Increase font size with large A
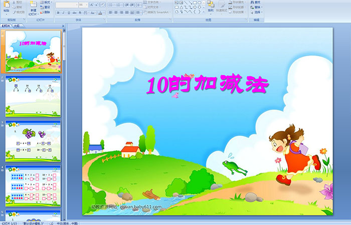 [x=92, y=5]
